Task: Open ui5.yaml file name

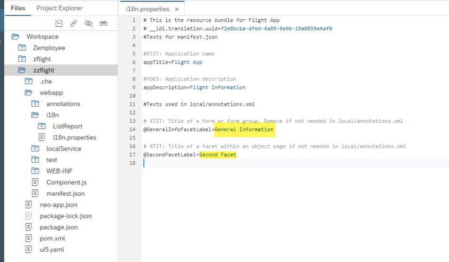Action: 52,249
